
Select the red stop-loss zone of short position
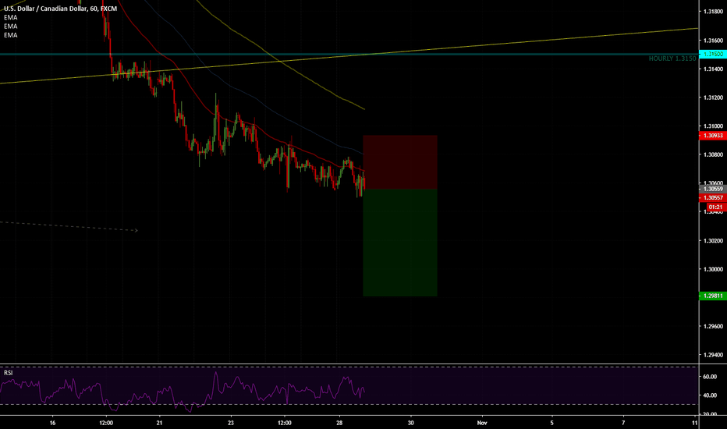click(x=400, y=162)
